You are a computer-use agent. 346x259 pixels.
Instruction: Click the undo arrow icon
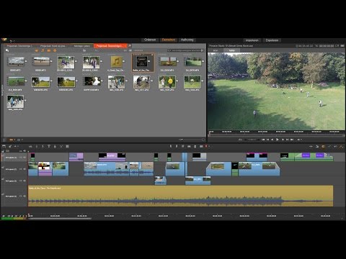point(11,41)
